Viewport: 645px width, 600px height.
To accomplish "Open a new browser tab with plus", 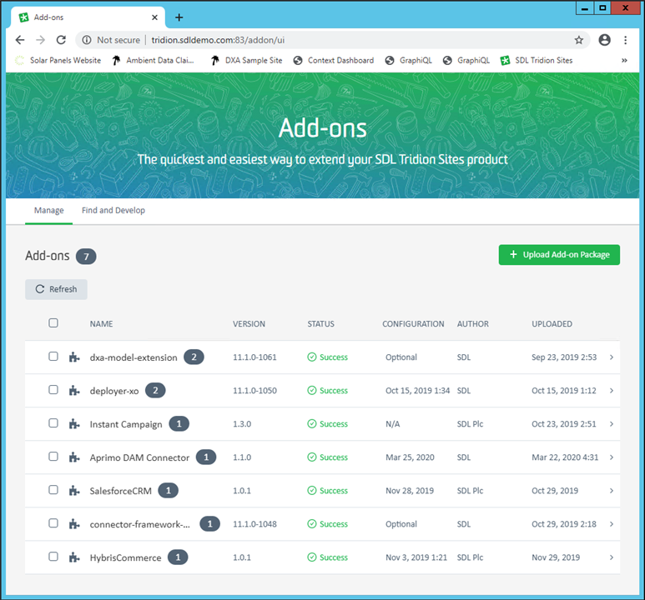I will point(179,17).
